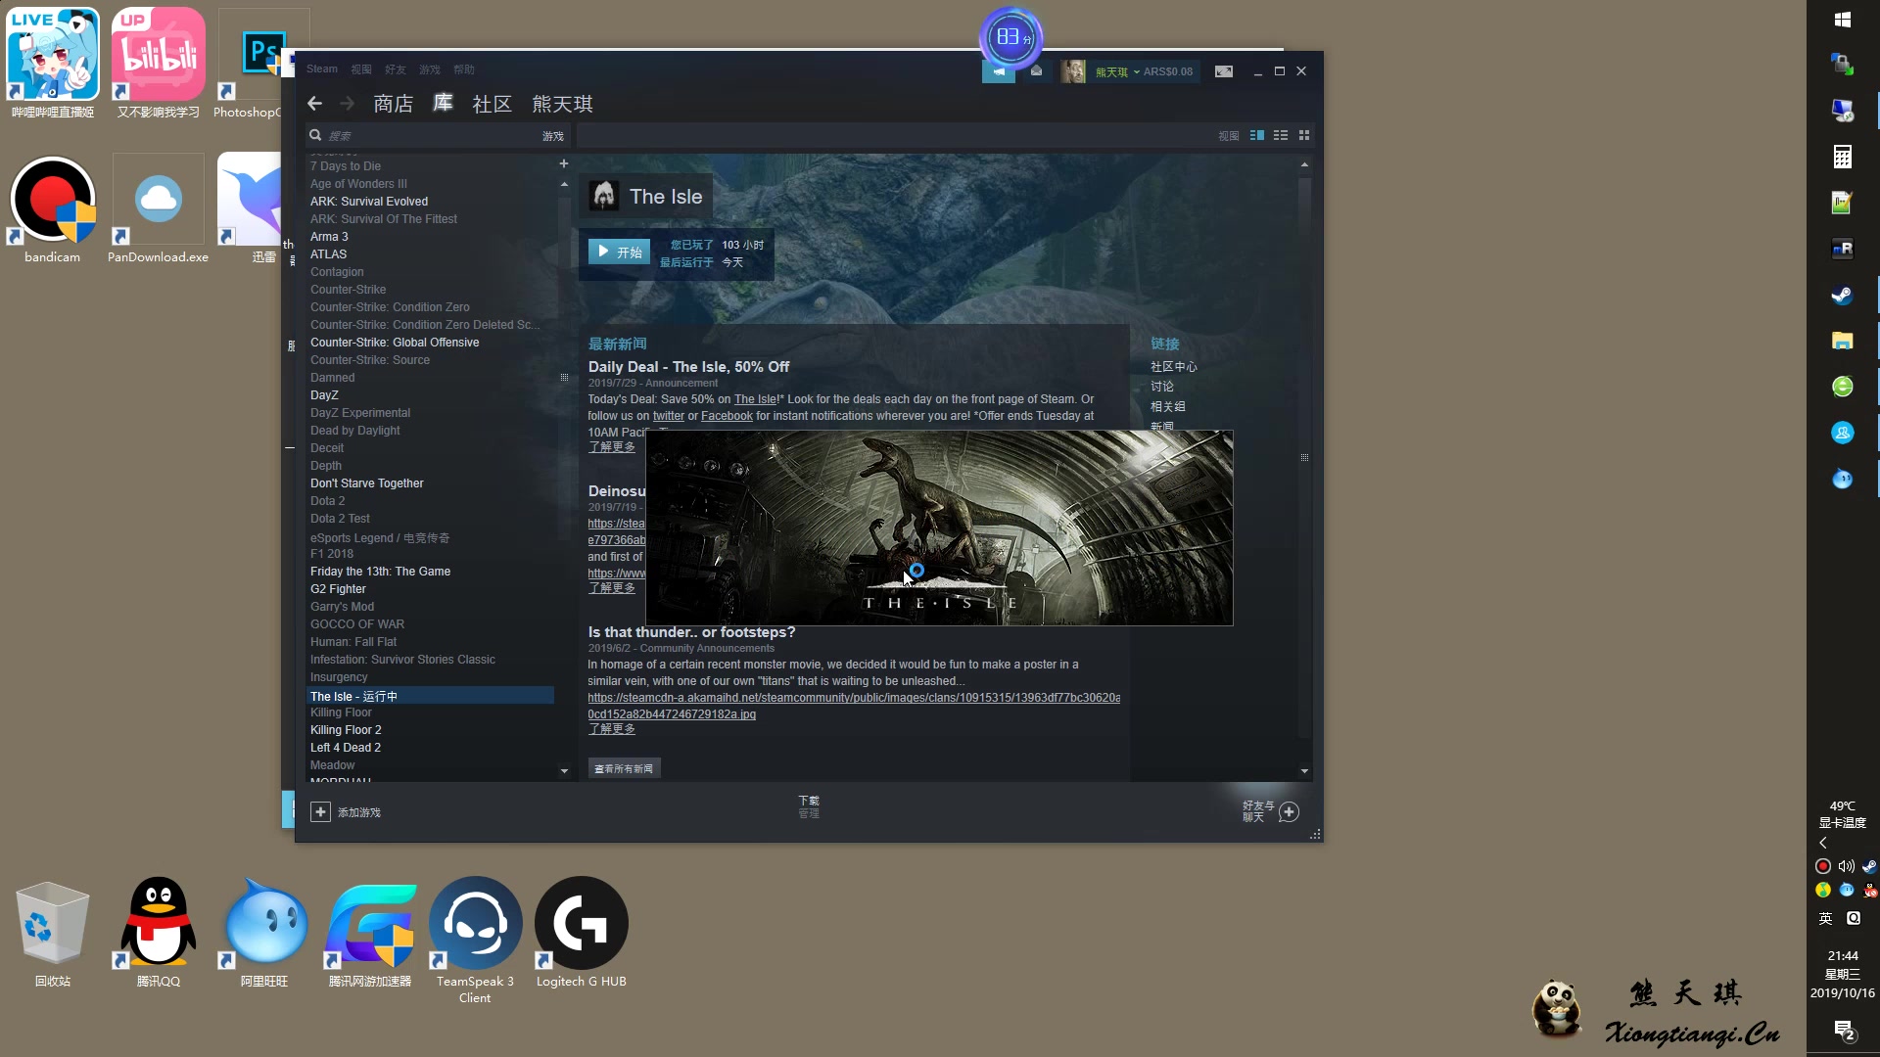This screenshot has height=1057, width=1880.
Task: Open the Steam Library section
Action: click(445, 103)
